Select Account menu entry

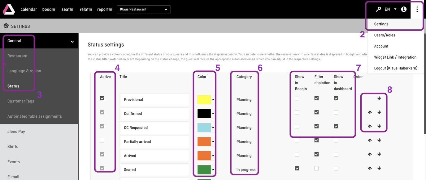tap(396, 46)
